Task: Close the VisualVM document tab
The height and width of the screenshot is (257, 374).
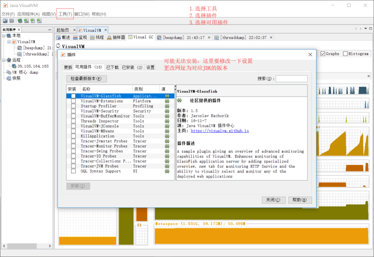Action: coord(106,30)
